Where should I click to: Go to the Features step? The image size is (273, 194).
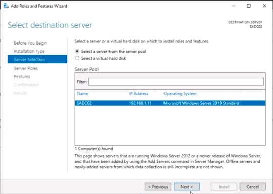click(22, 76)
